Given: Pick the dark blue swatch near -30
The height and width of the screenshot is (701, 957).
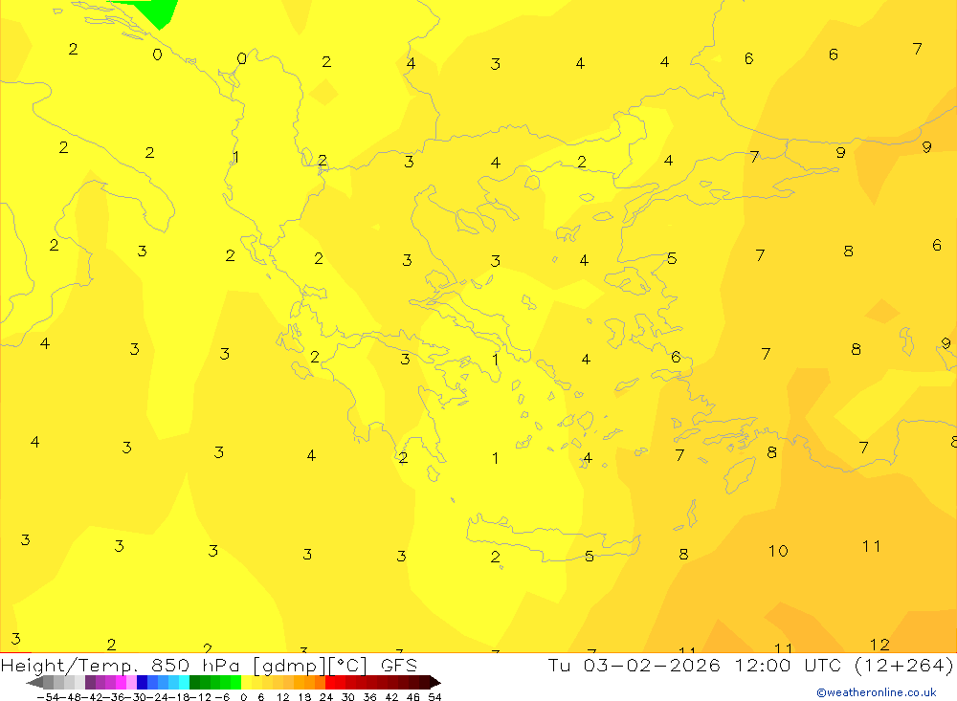Looking at the screenshot, I should [x=143, y=682].
